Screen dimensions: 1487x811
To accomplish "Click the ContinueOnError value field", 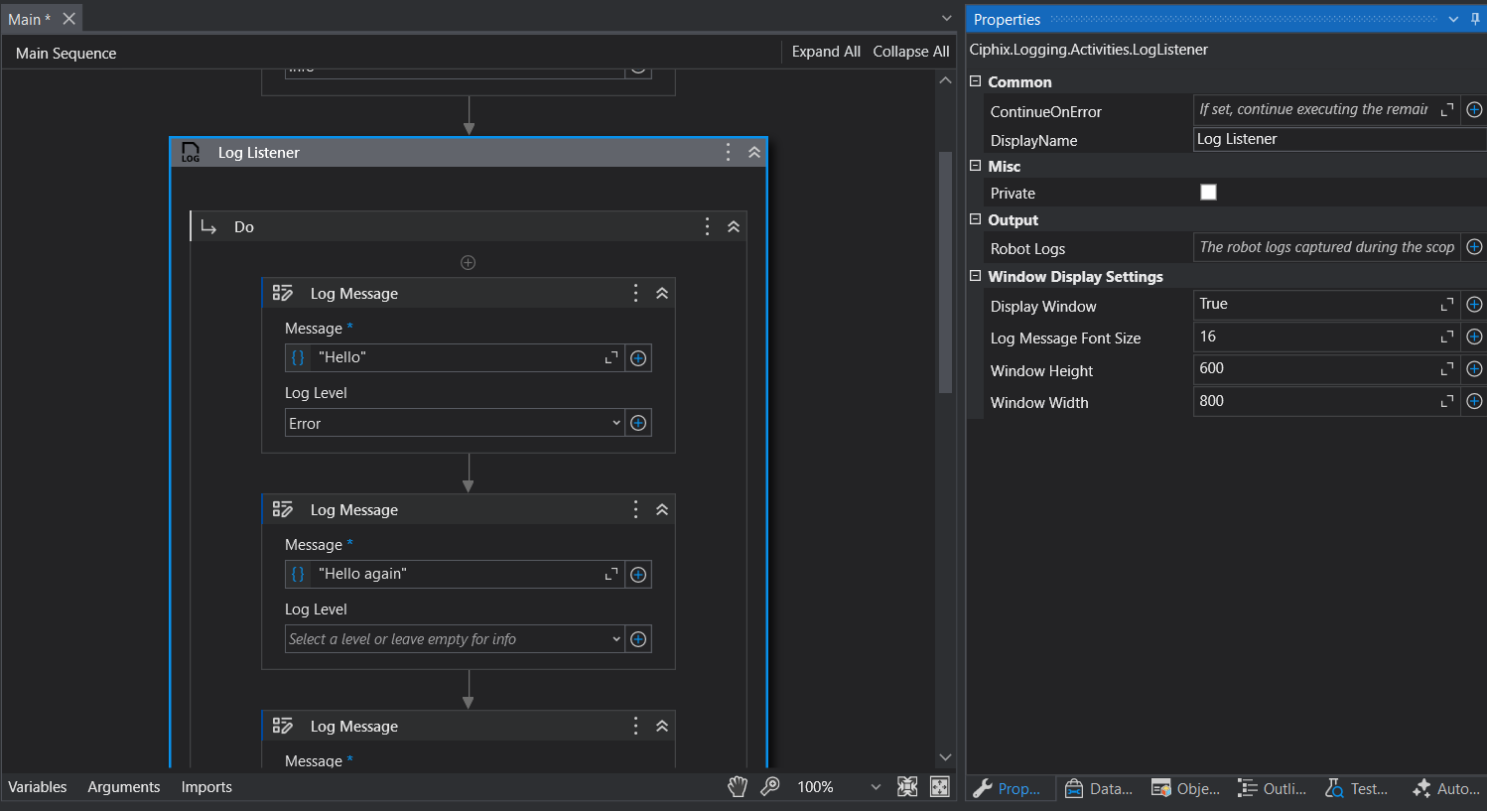I will 1313,109.
